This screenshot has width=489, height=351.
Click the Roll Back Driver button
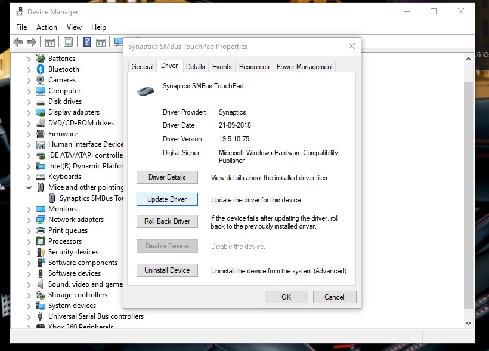(167, 221)
